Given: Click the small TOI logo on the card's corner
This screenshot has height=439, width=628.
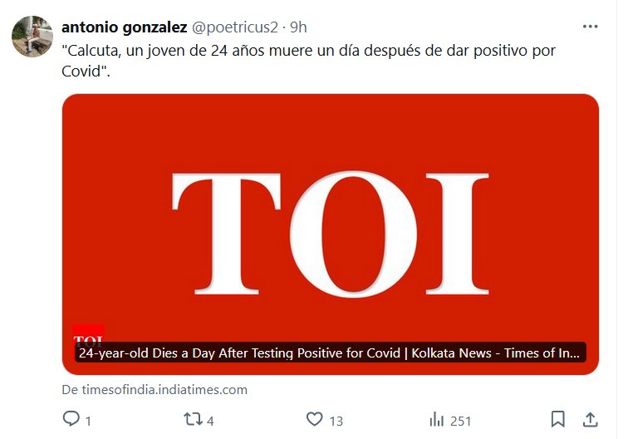Looking at the screenshot, I should point(88,335).
